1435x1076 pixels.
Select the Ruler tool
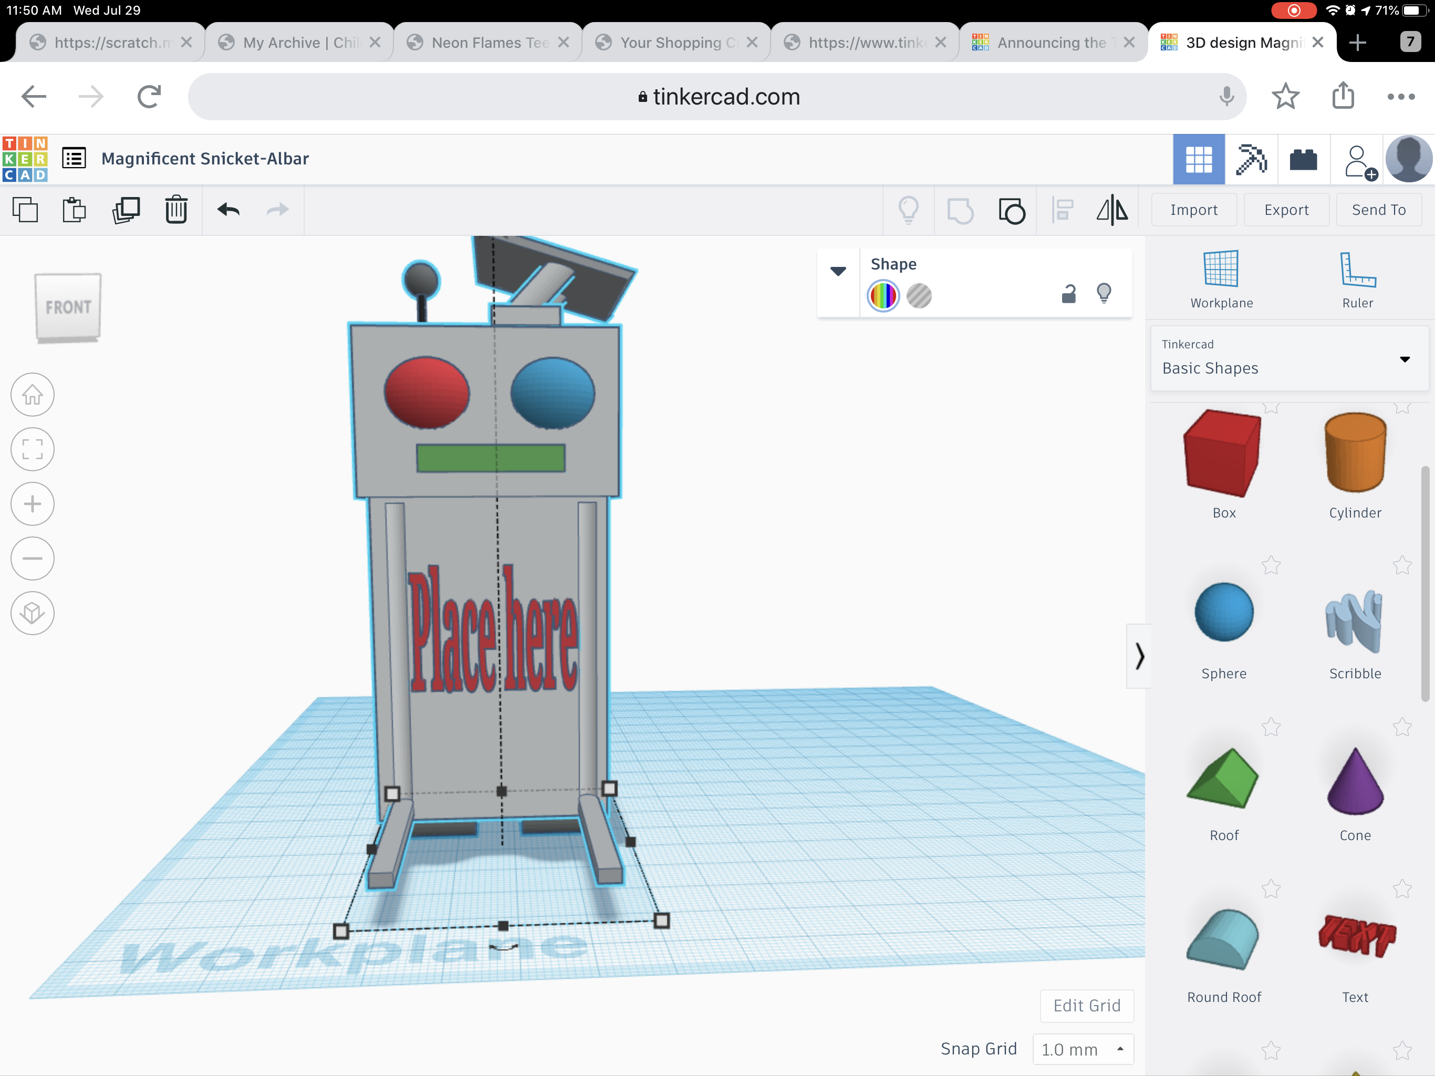(x=1357, y=280)
